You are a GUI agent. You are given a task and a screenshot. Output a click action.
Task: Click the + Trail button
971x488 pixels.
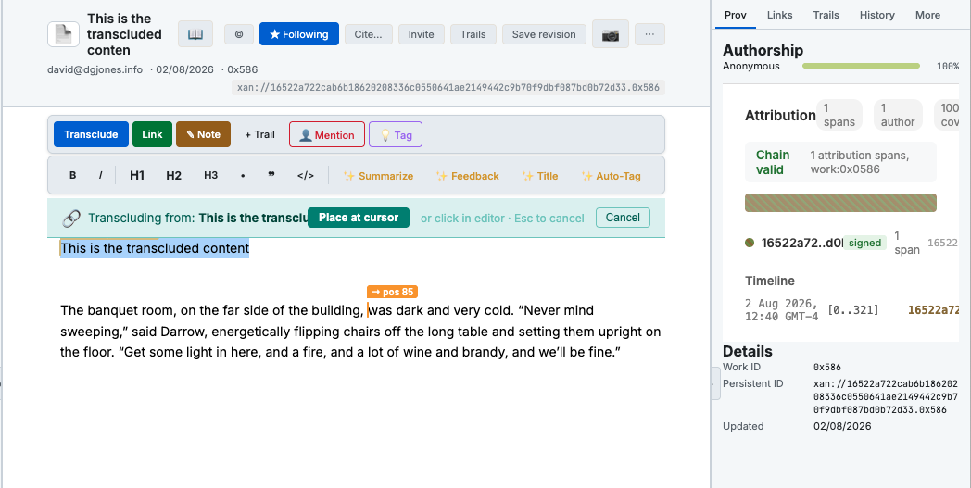pyautogui.click(x=259, y=134)
